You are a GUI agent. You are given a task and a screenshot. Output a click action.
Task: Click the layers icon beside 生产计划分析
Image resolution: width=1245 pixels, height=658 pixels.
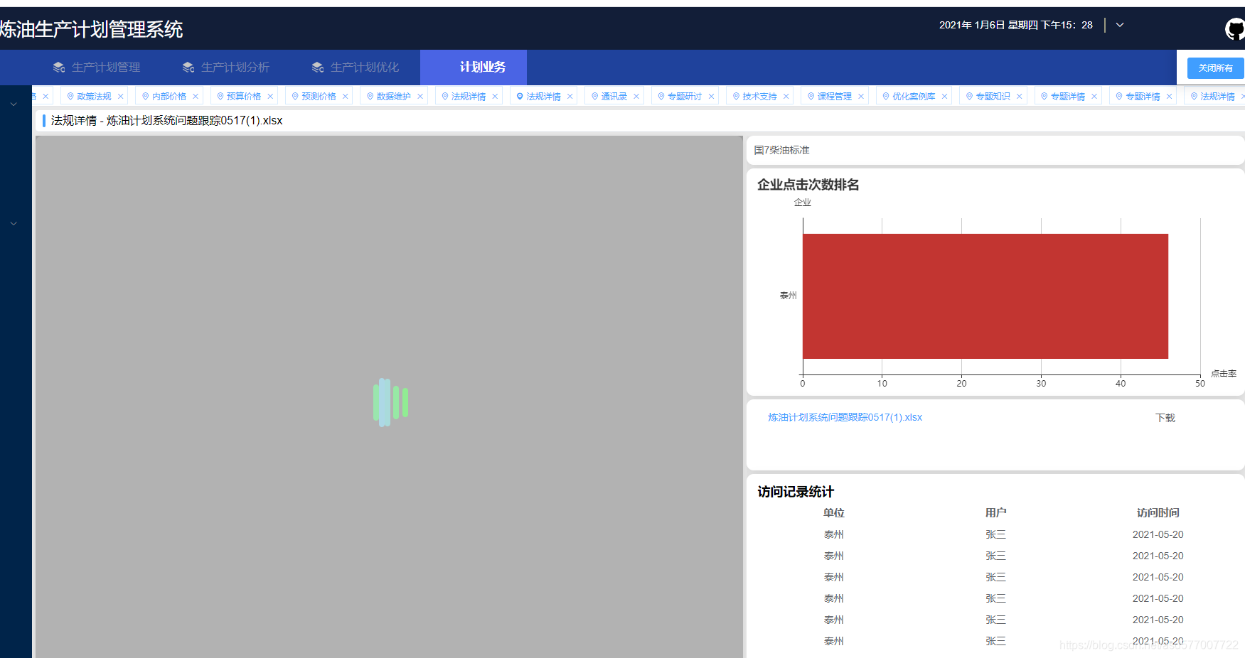click(x=188, y=68)
